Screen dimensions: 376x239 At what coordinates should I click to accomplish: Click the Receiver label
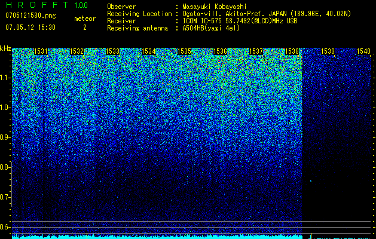(121, 21)
